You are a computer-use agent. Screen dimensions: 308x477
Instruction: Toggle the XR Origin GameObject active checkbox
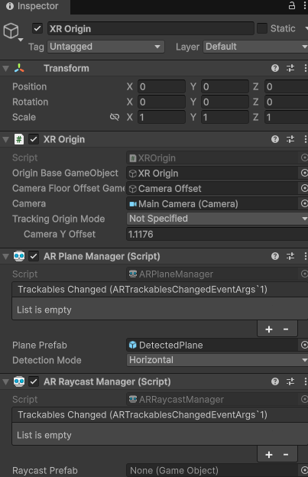(37, 28)
